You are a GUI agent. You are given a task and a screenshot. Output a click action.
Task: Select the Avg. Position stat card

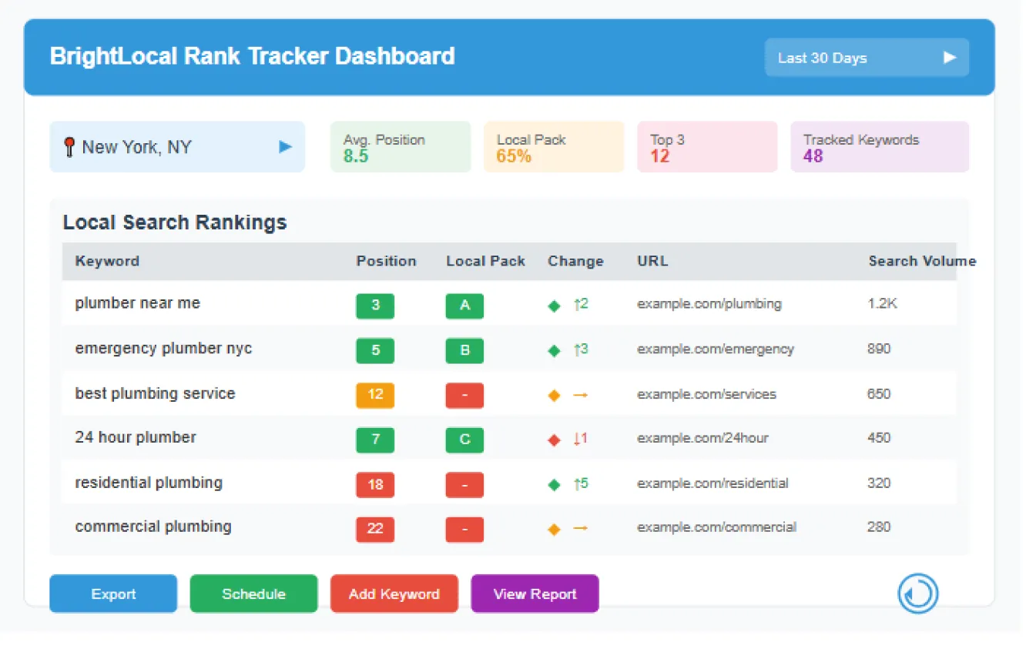coord(401,146)
